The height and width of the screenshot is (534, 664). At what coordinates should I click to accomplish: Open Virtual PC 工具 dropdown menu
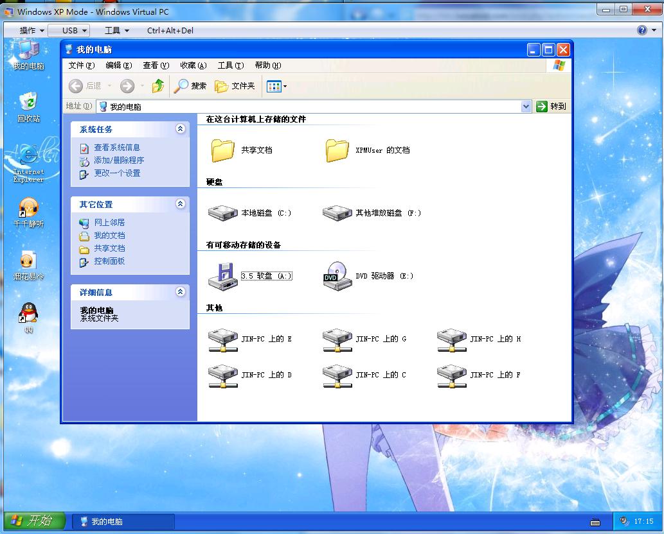click(117, 30)
